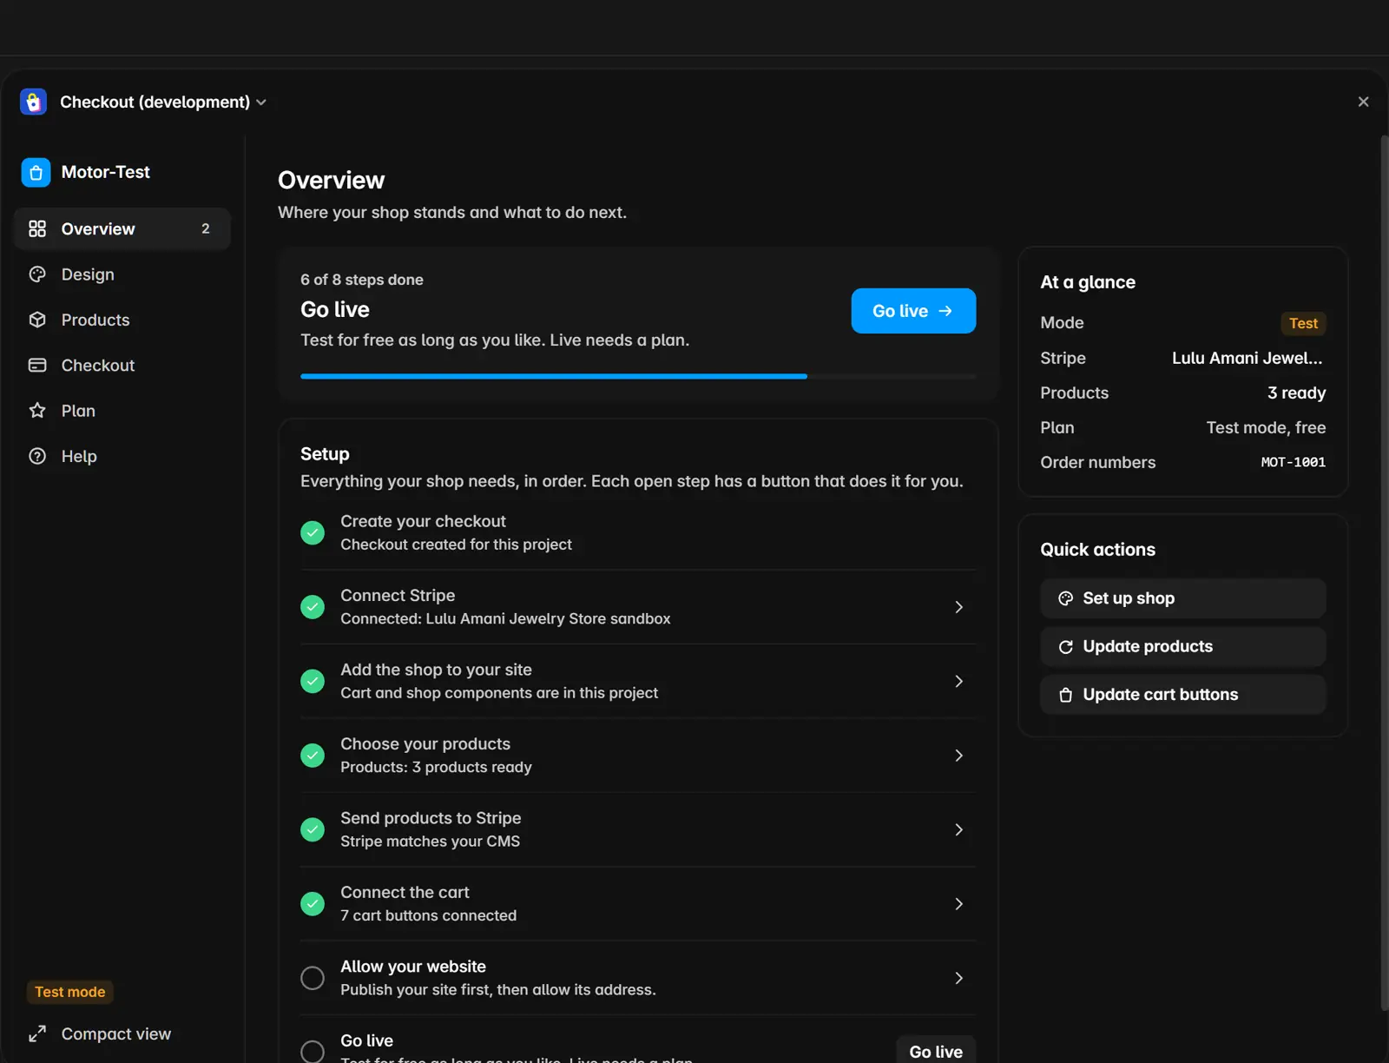Click the palette icon in Set up shop

coord(1066,598)
